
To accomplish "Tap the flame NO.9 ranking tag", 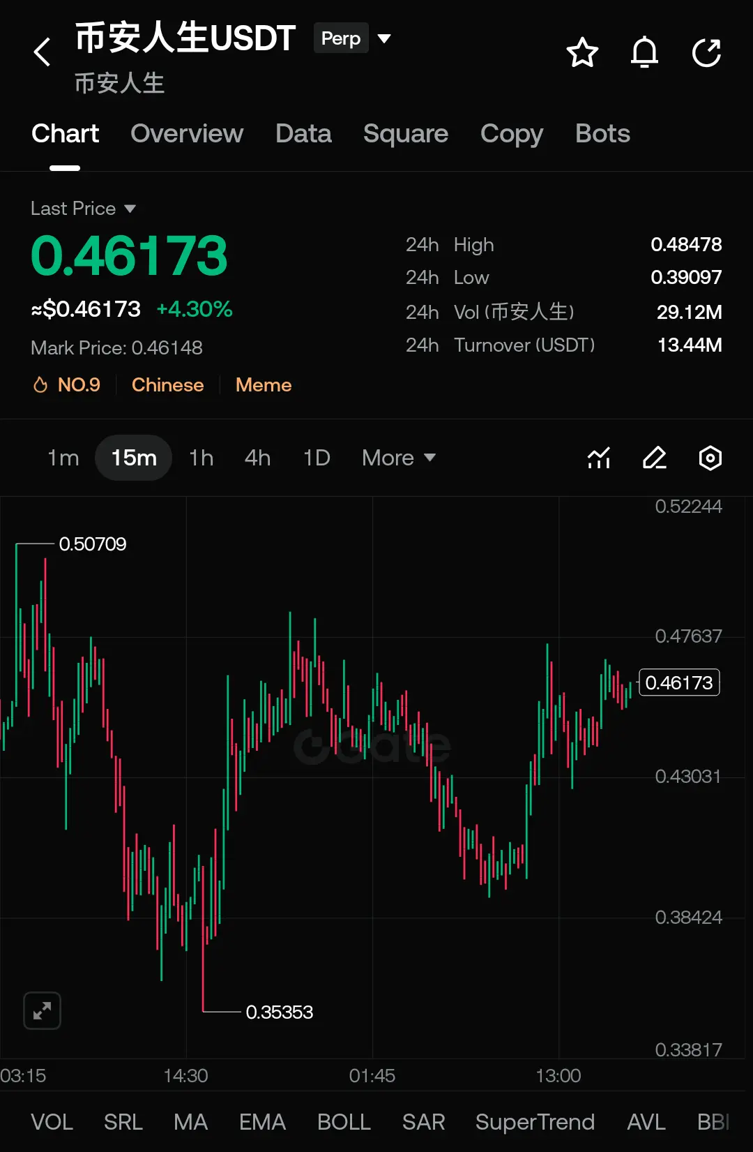I will coord(67,385).
